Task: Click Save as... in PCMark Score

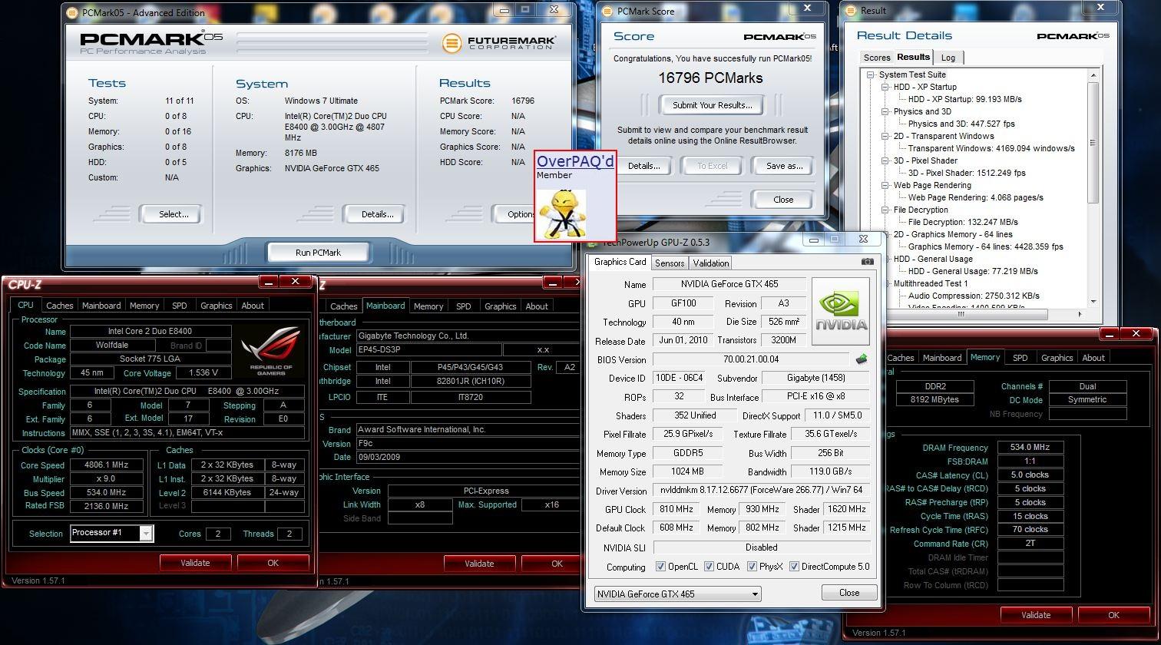Action: 784,166
